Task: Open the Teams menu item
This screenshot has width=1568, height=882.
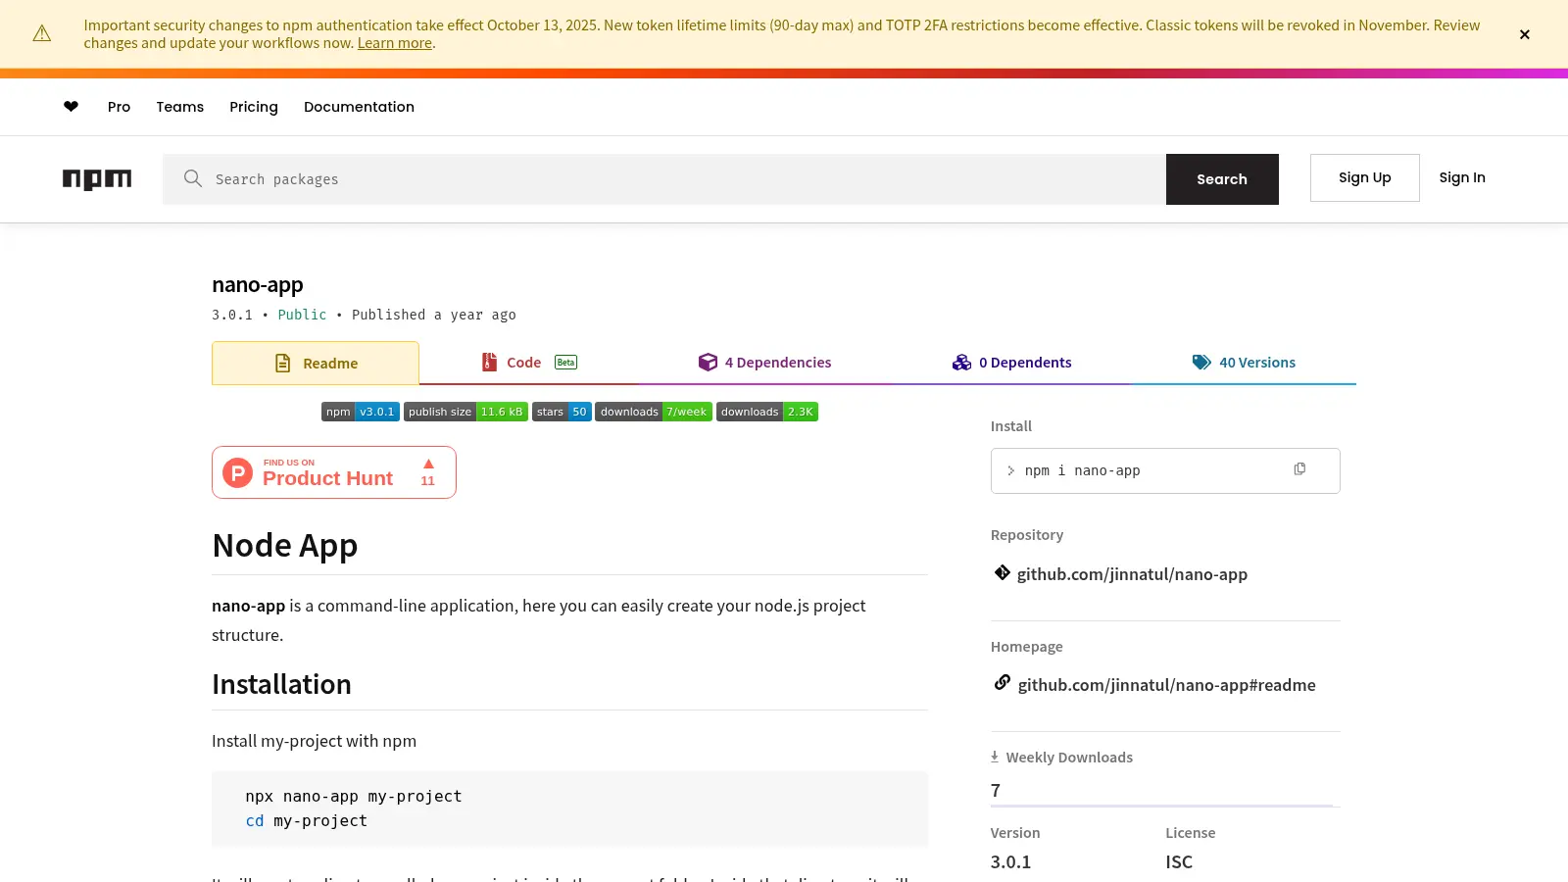Action: pos(180,107)
